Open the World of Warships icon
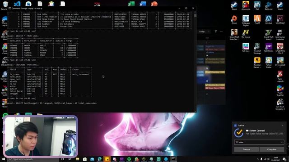Viewport: 289px width, 162px height. pyautogui.click(x=257, y=49)
